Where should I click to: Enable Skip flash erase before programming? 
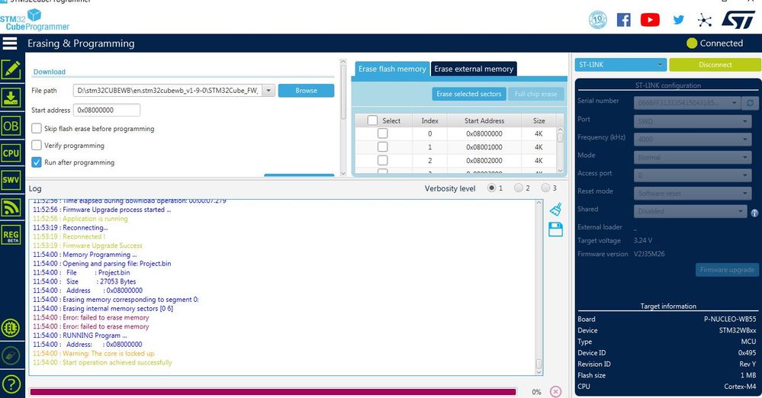click(37, 128)
